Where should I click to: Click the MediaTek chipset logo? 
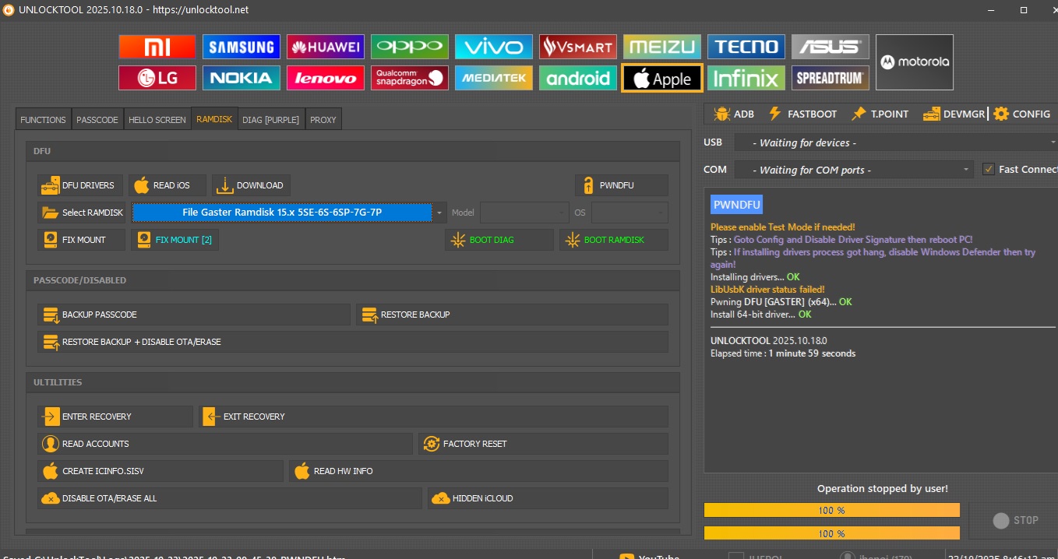[494, 78]
